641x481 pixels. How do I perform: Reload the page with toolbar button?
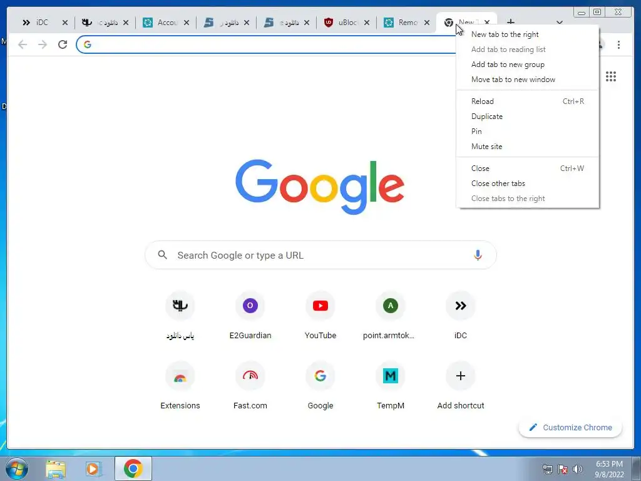(x=63, y=44)
